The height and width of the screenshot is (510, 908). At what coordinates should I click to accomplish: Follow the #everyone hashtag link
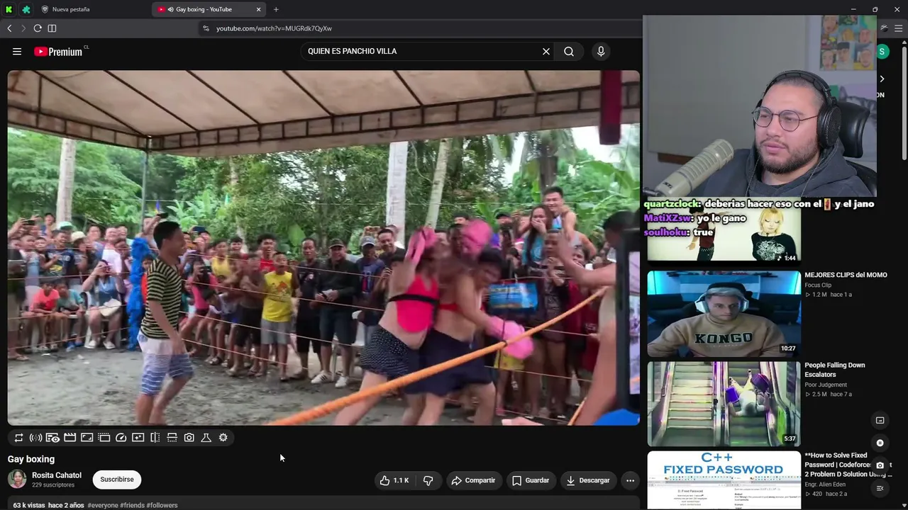coord(103,505)
